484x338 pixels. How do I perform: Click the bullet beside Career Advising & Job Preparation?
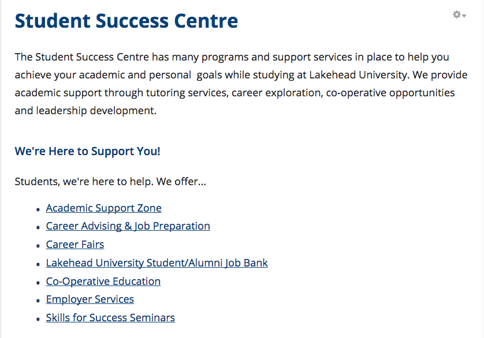[x=38, y=228]
